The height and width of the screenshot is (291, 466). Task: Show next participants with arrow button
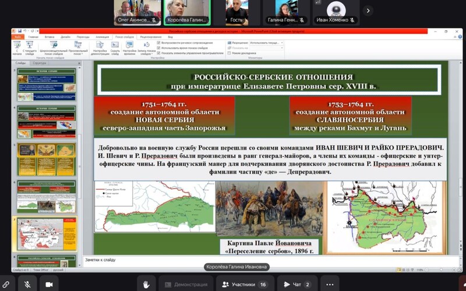tap(368, 10)
